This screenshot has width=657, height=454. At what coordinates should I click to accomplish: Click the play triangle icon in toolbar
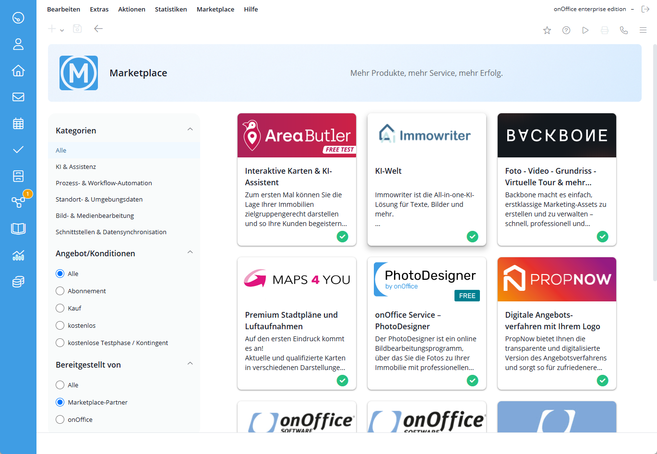[x=585, y=30]
